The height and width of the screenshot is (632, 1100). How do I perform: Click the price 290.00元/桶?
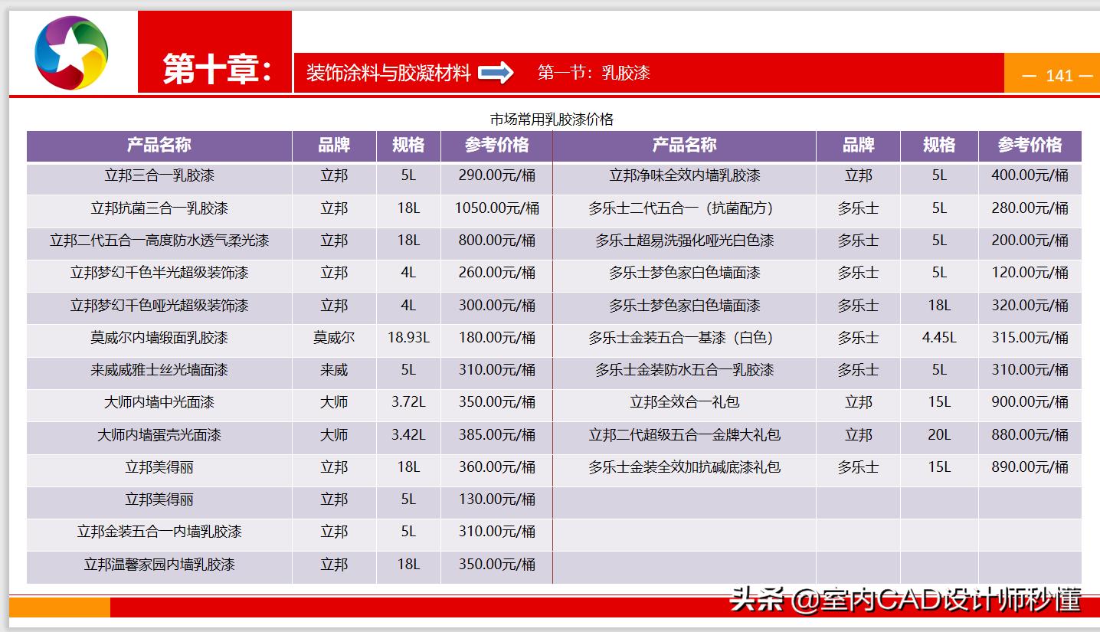click(496, 175)
